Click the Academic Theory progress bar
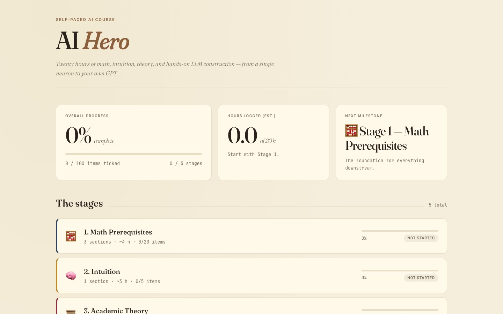The width and height of the screenshot is (503, 314). point(400,310)
